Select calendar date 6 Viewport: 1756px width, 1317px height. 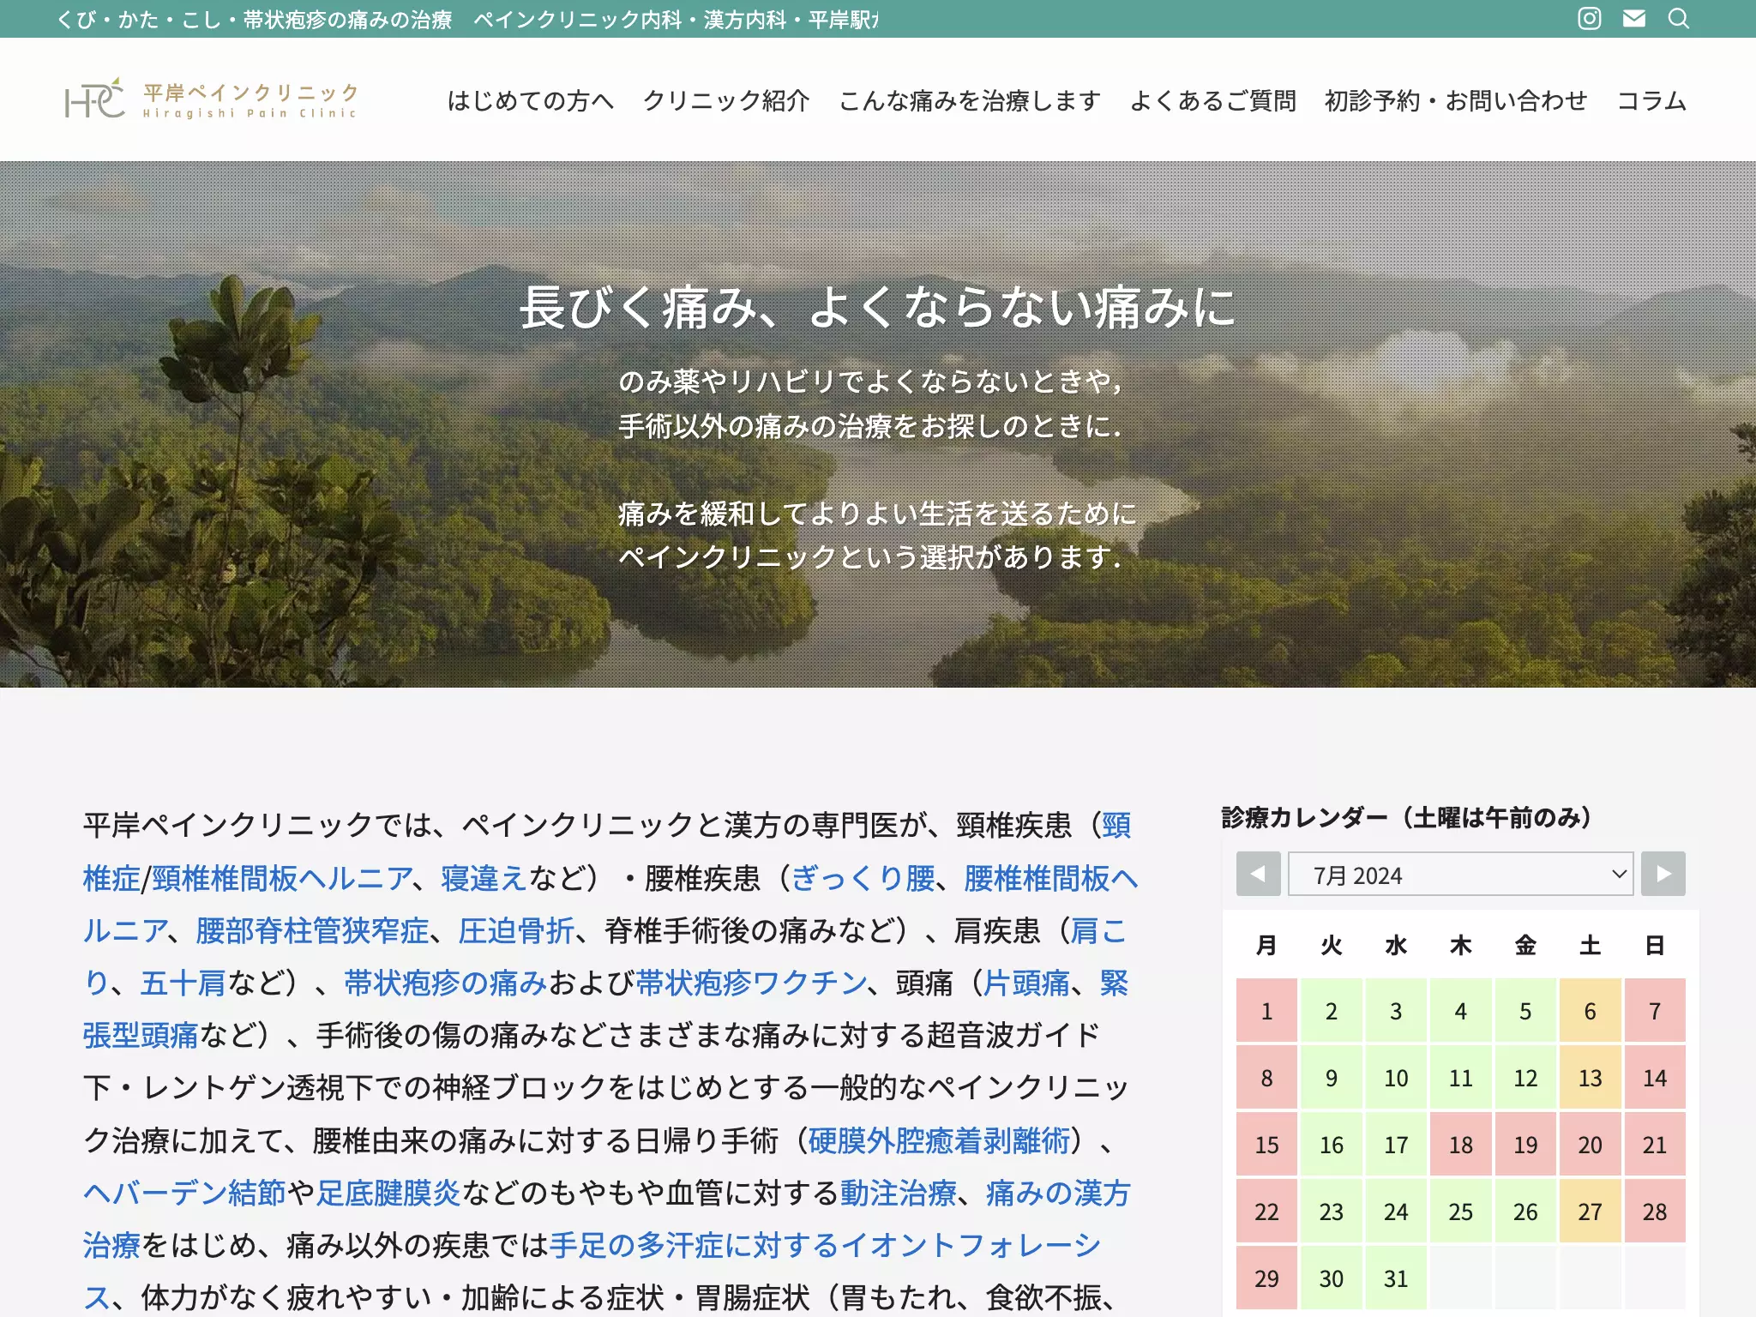click(x=1590, y=1011)
